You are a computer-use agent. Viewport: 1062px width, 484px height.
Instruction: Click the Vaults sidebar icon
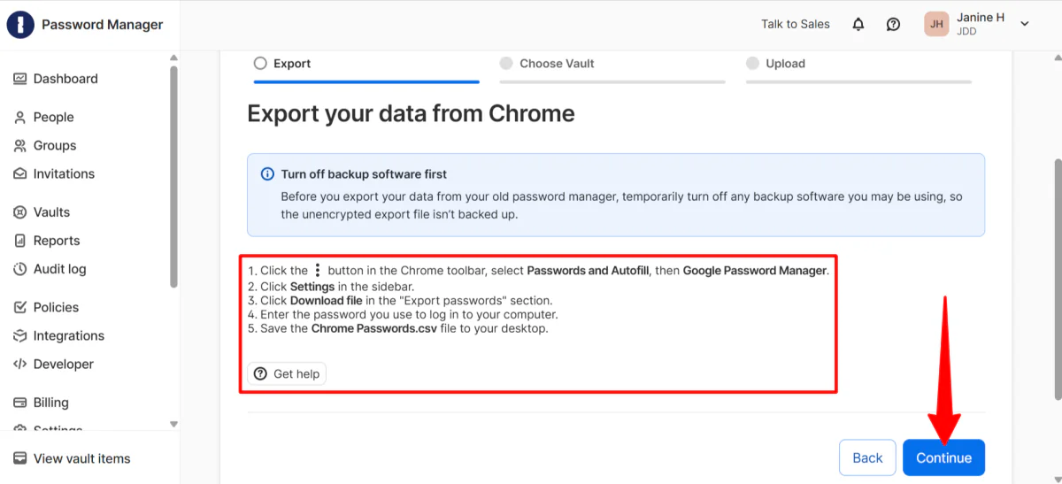(20, 212)
